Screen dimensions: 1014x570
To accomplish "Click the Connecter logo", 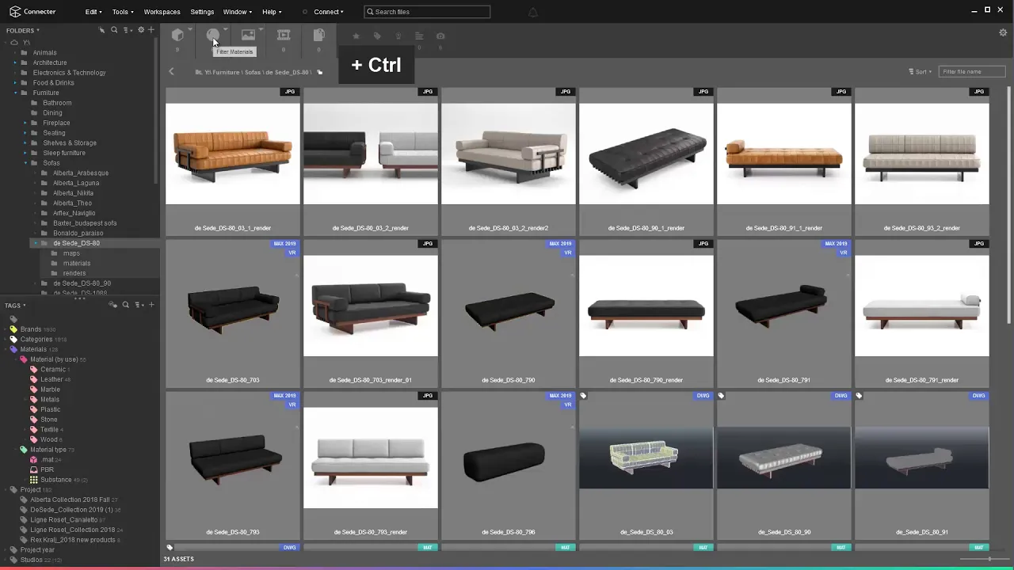I will tap(32, 12).
